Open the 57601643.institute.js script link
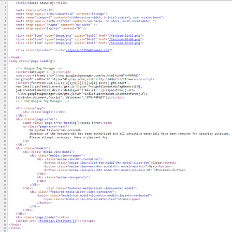The image size is (232, 232). (57, 221)
